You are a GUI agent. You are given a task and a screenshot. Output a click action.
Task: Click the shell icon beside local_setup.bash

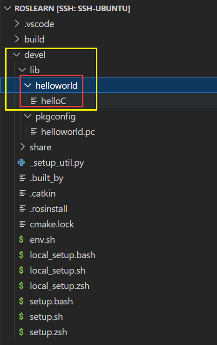tap(21, 255)
